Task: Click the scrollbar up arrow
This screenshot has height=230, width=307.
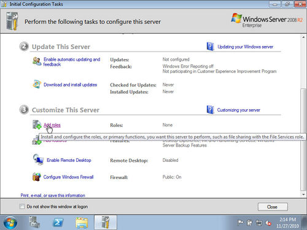Action: tap(303, 37)
